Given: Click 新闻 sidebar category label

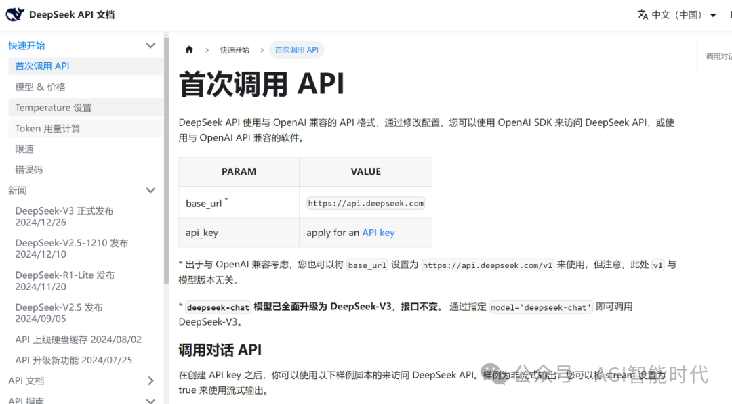Looking at the screenshot, I should tap(17, 191).
